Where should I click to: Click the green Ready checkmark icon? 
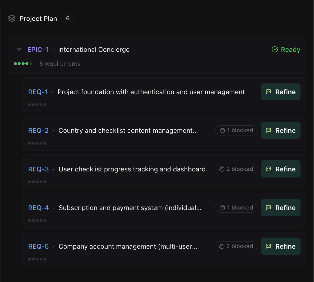click(275, 49)
